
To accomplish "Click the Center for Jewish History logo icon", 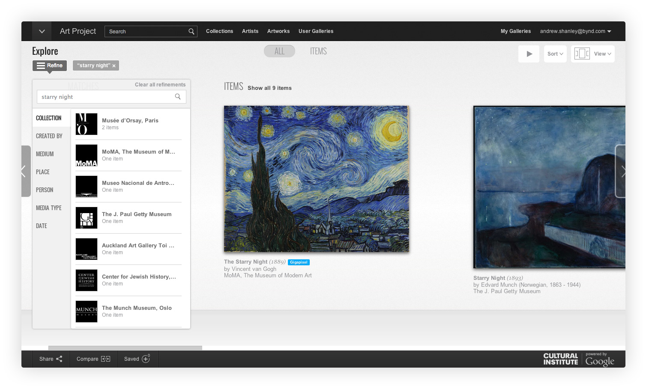I will coord(87,280).
